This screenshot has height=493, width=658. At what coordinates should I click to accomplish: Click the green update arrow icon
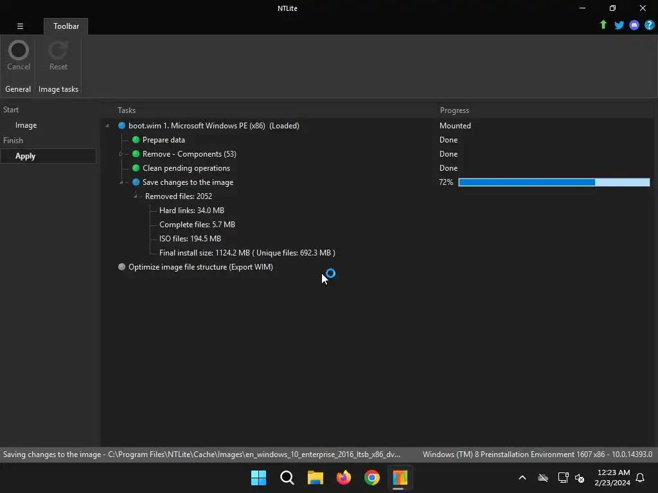tap(603, 25)
